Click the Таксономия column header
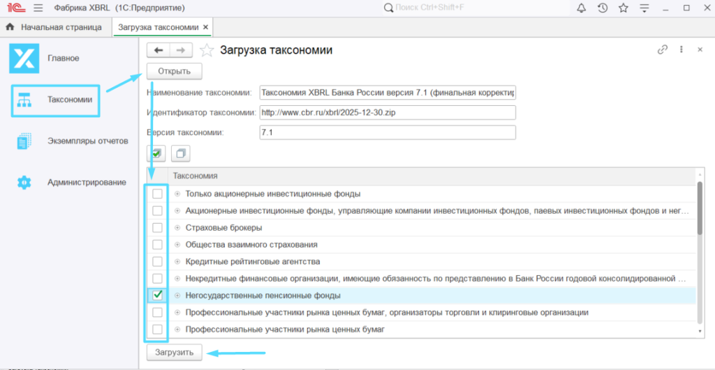 pyautogui.click(x=432, y=176)
